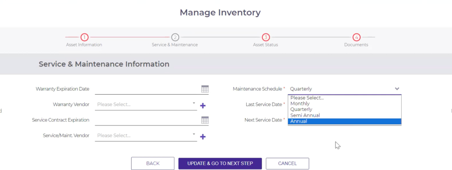The width and height of the screenshot is (452, 170).
Task: Open Warranty Expiration Date calendar icon
Action: [205, 89]
